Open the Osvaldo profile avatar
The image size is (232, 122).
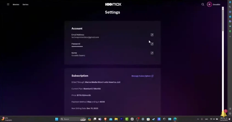point(209,4)
